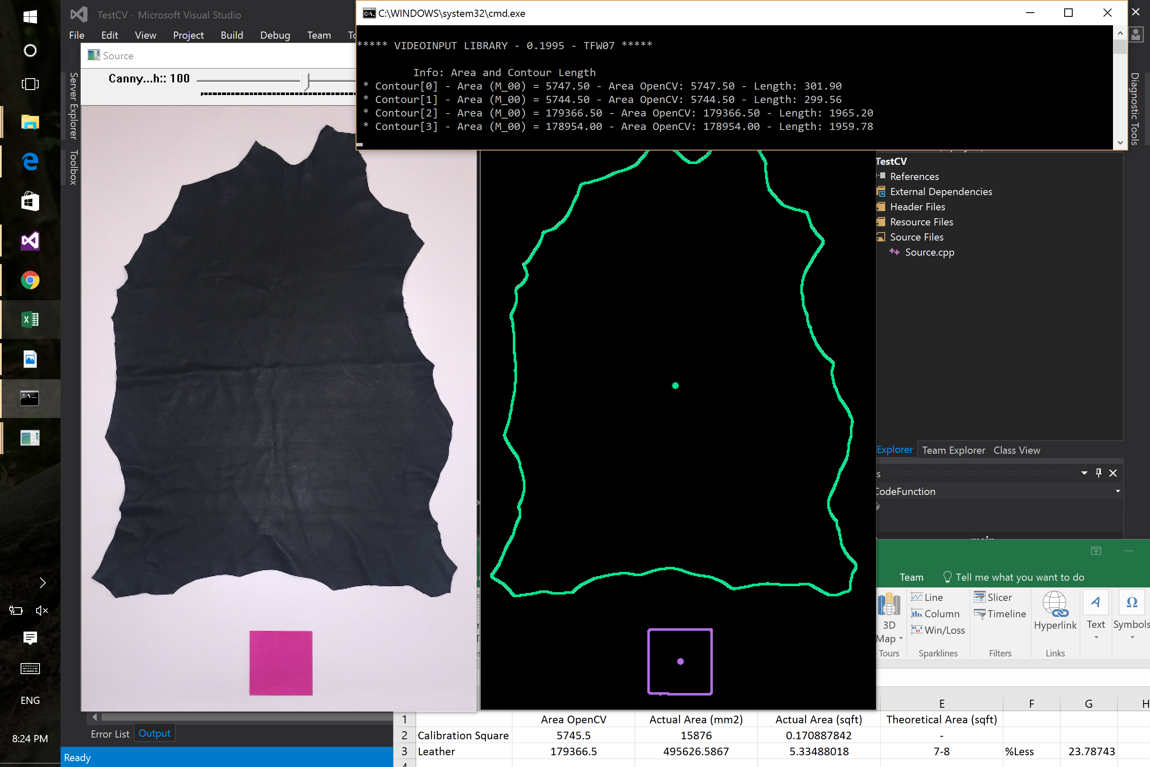Insert a Win/Loss sparkline
This screenshot has width=1150, height=767.
point(938,630)
